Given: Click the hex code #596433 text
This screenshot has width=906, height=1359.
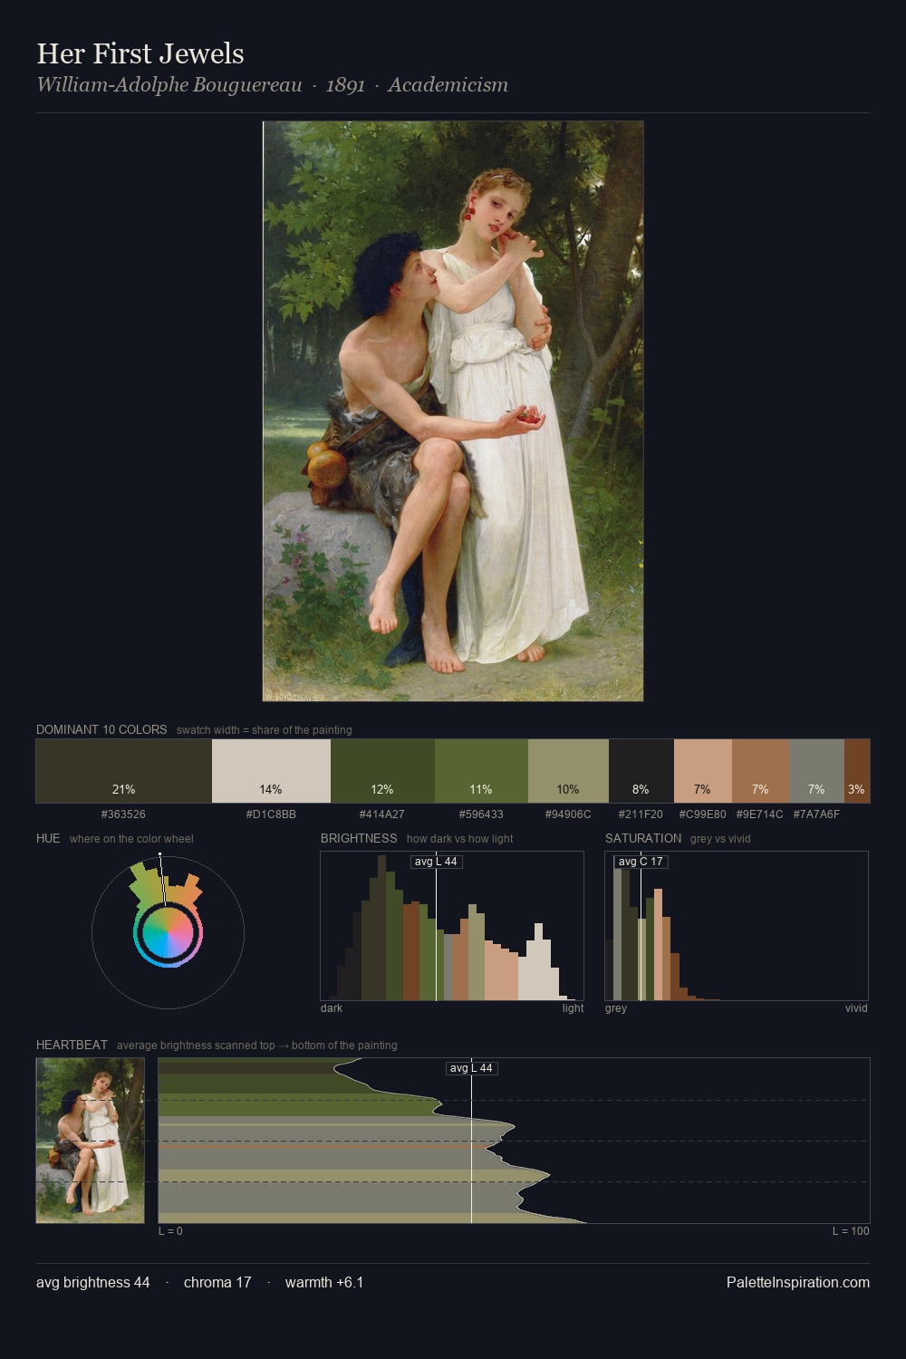Looking at the screenshot, I should pyautogui.click(x=481, y=814).
